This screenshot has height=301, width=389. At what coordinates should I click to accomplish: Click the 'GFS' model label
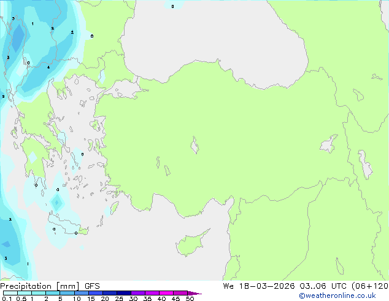click(x=92, y=286)
